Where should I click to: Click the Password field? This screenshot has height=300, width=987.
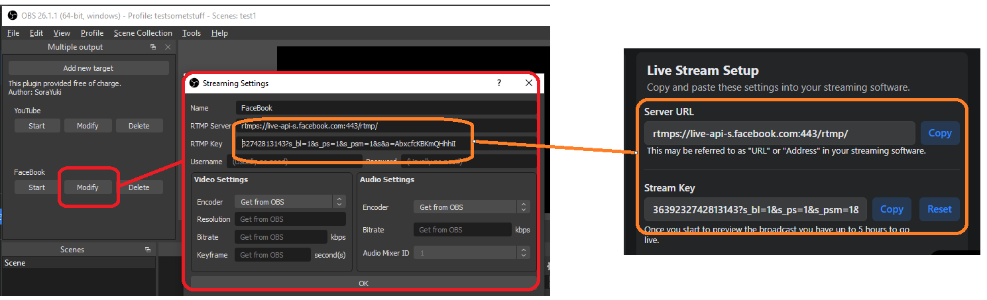pos(469,162)
